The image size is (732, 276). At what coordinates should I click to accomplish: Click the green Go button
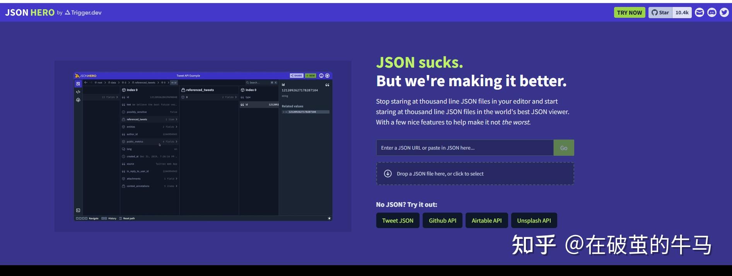click(x=564, y=148)
